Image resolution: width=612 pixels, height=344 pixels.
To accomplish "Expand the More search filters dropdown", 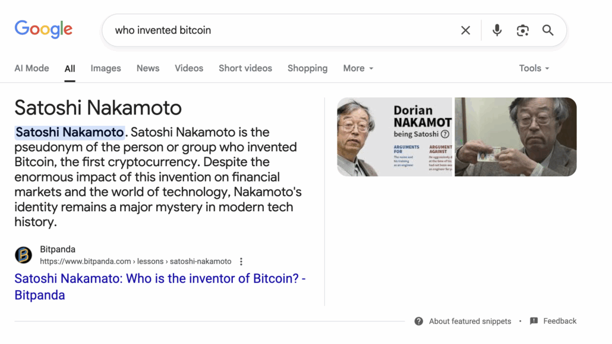I will 358,68.
